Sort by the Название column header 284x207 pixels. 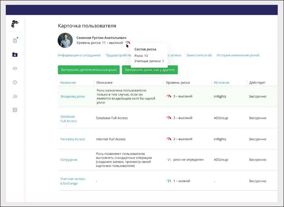click(x=68, y=83)
